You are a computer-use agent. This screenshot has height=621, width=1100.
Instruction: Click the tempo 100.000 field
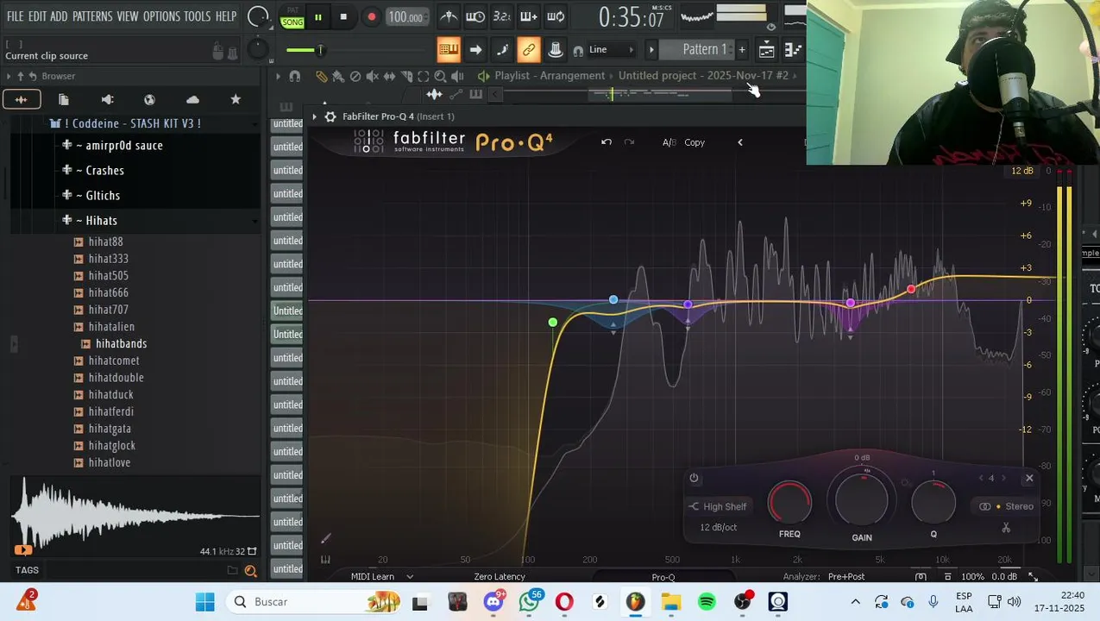click(405, 16)
